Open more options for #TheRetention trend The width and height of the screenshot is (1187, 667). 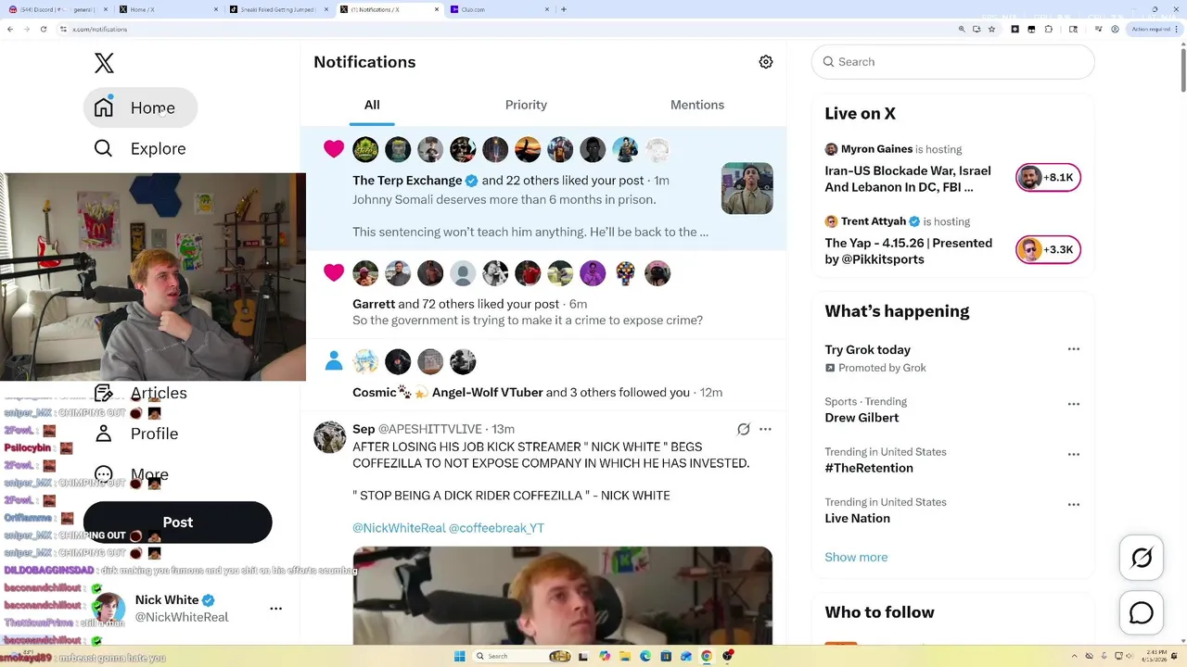pyautogui.click(x=1074, y=454)
